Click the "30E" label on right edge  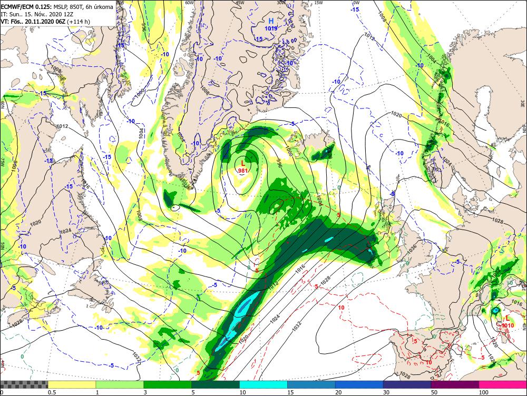pos(523,103)
